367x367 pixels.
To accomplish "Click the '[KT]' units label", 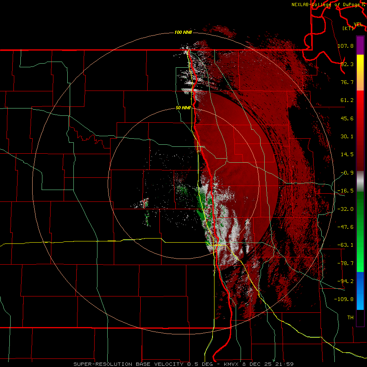I will pos(348,28).
